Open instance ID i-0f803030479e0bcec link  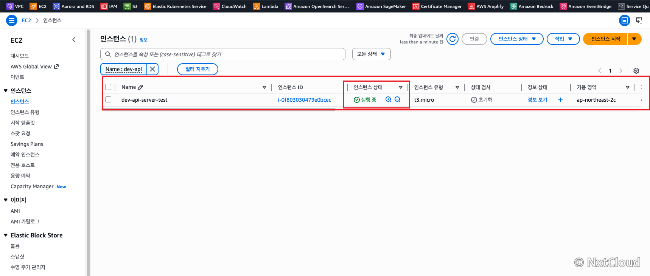(x=304, y=100)
